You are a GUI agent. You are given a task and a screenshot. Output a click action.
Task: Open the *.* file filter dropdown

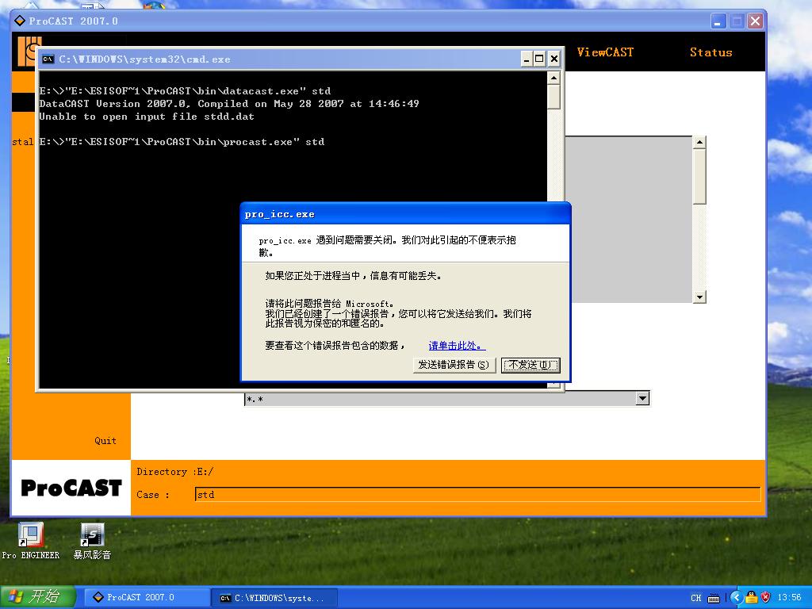pyautogui.click(x=642, y=398)
